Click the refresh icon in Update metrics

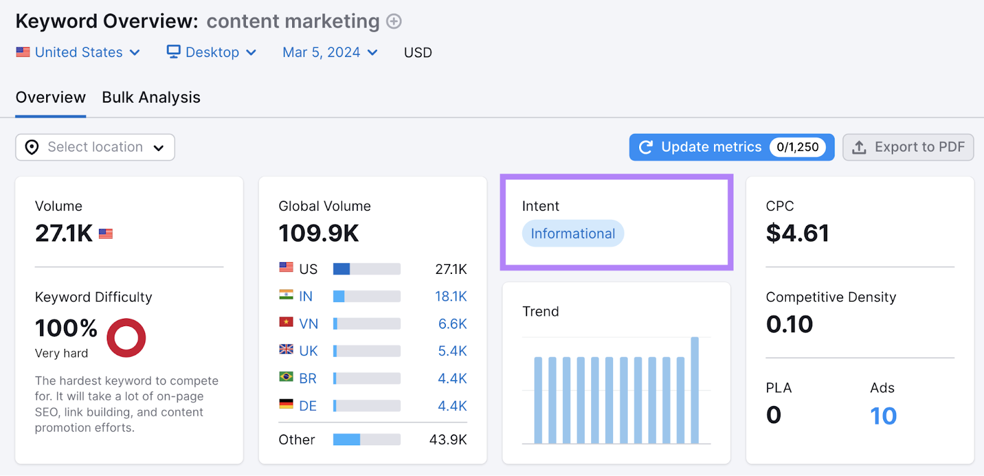pyautogui.click(x=646, y=147)
